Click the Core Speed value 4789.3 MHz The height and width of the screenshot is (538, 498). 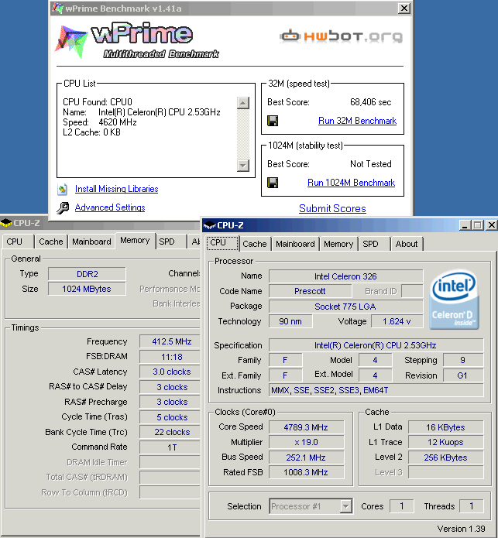pyautogui.click(x=306, y=427)
